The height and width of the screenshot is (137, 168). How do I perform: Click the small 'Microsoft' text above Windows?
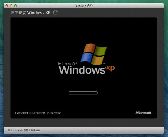click(x=68, y=64)
